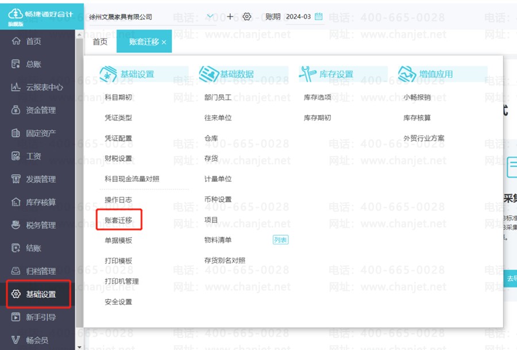The height and width of the screenshot is (350, 517).
Task: Click sidebar scrollbar up arrow
Action: point(79,34)
